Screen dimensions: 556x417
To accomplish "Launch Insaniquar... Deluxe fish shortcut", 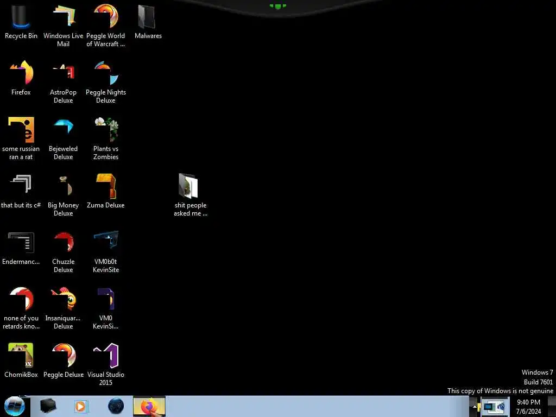I will [63, 308].
